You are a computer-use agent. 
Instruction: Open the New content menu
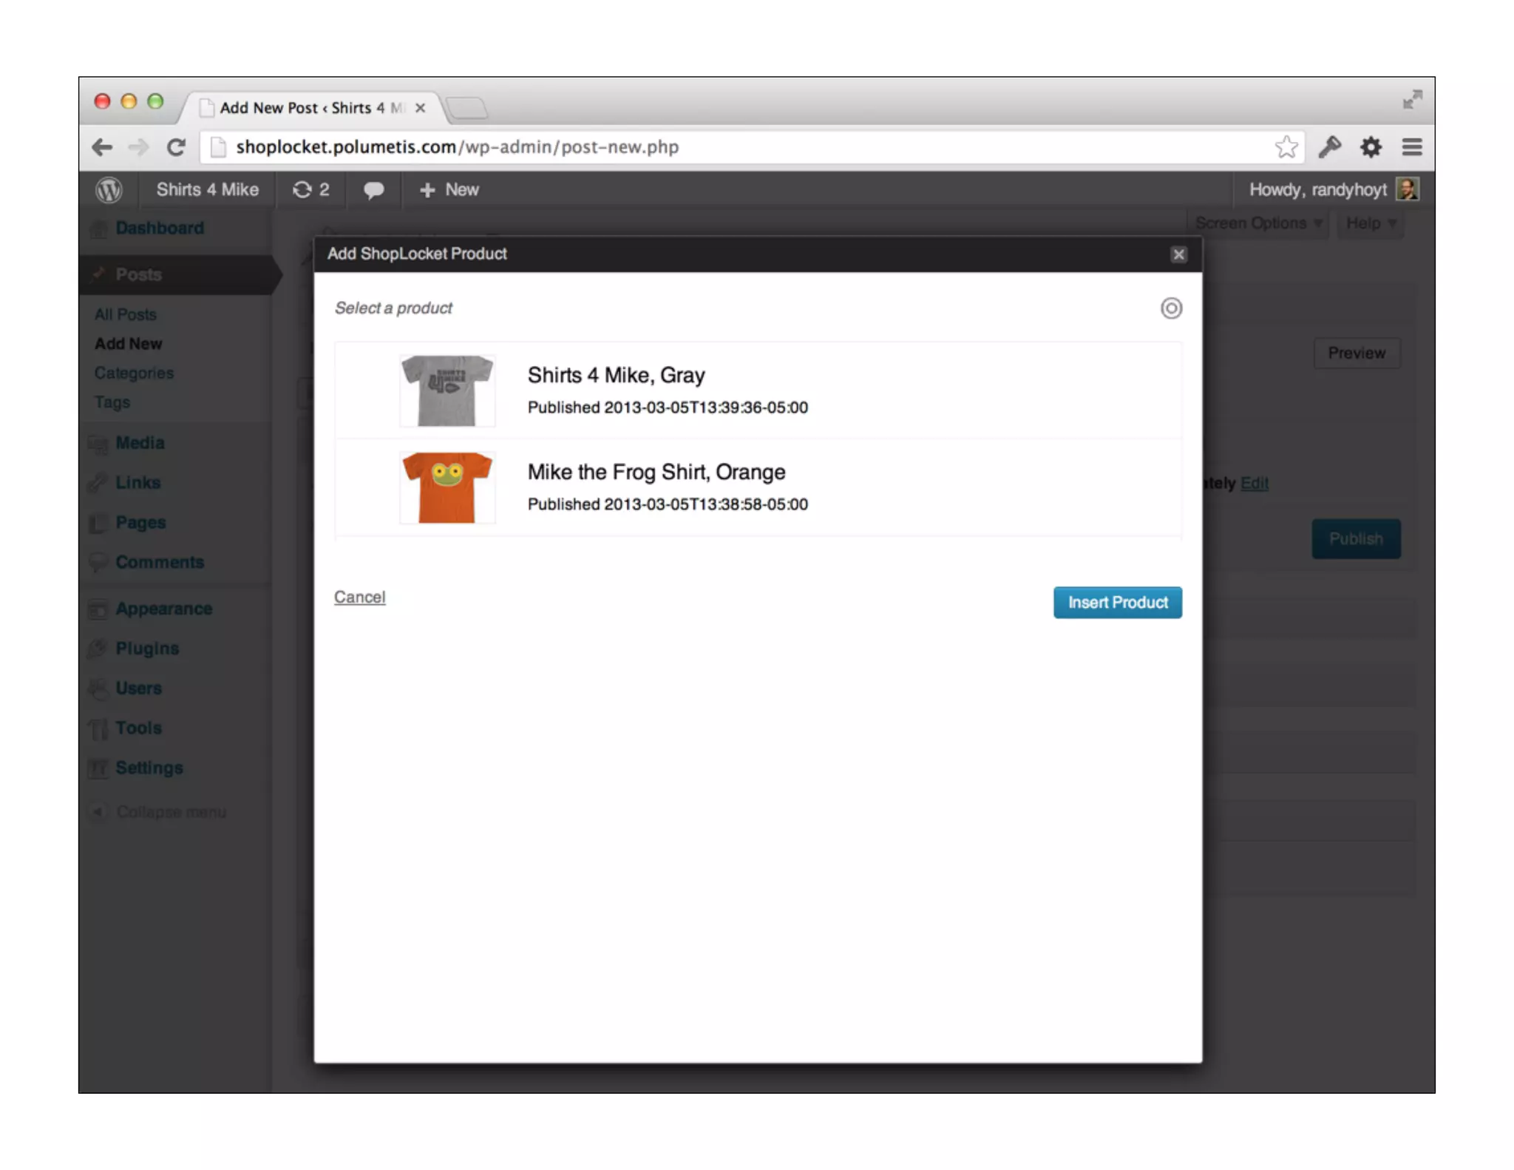(449, 190)
